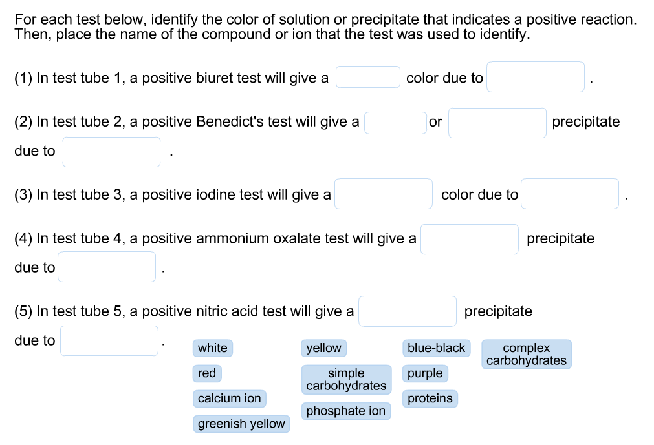The image size is (654, 445).
Task: Select the "purple" answer chip
Action: click(x=425, y=373)
